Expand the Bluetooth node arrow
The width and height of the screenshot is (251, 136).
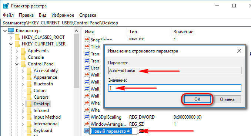[23, 84]
